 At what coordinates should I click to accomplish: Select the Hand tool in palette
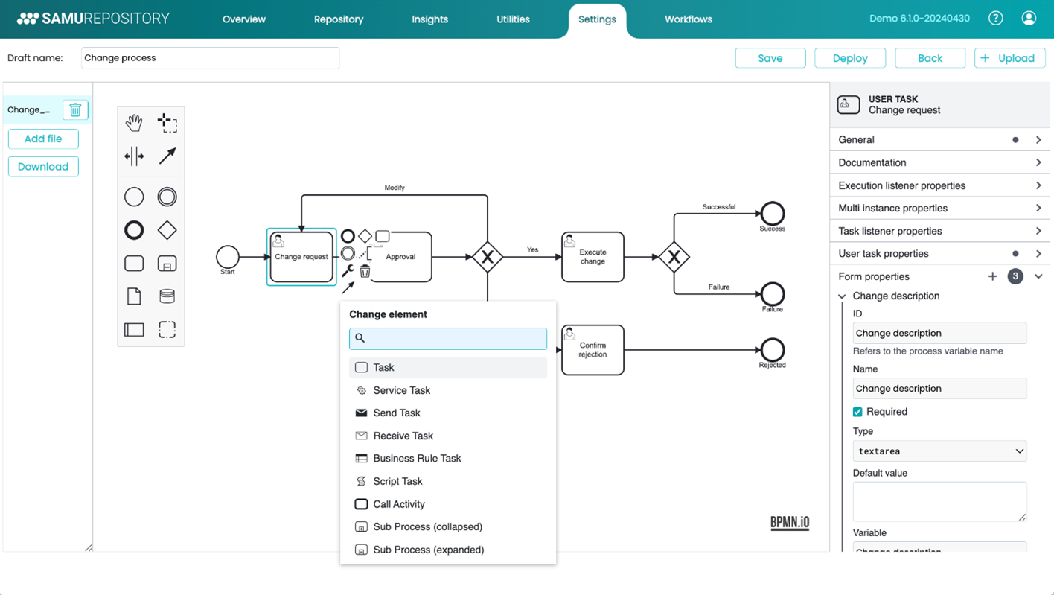(x=134, y=122)
